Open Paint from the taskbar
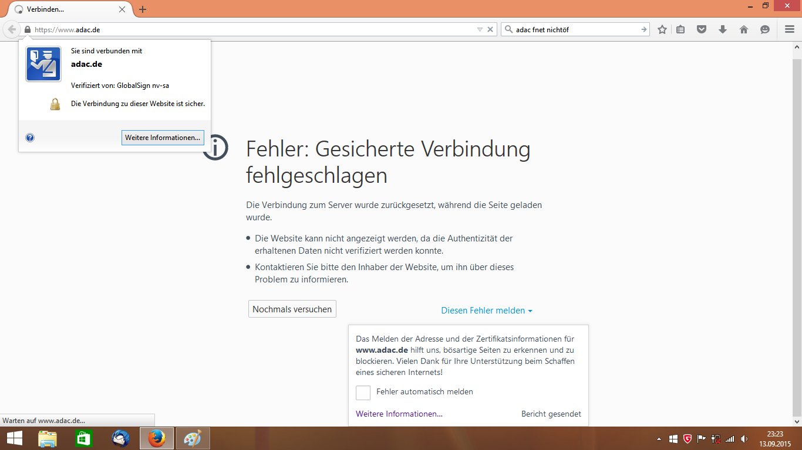 tap(193, 438)
